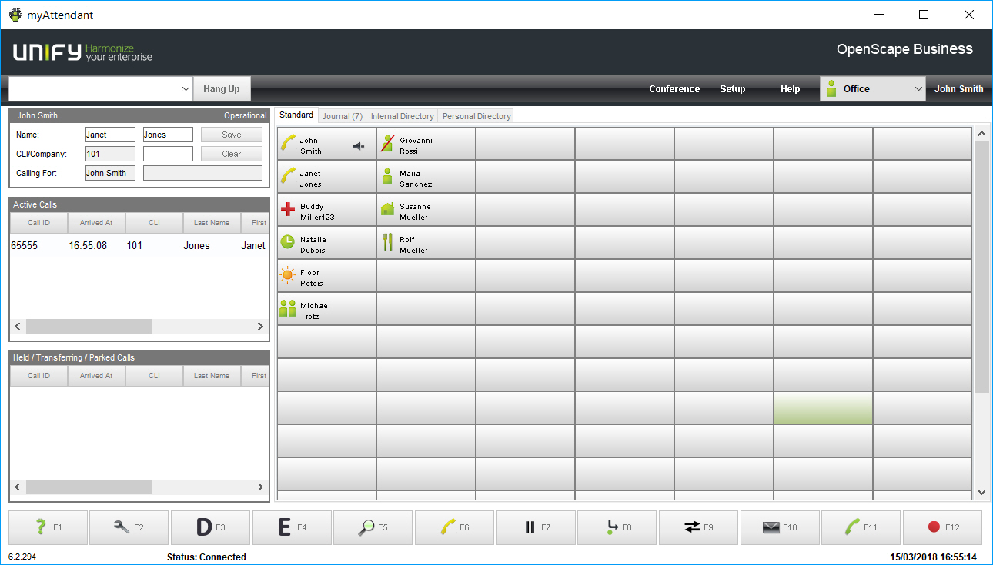Click the myAttendant title bar app icon
Image resolution: width=993 pixels, height=565 pixels.
click(x=15, y=15)
